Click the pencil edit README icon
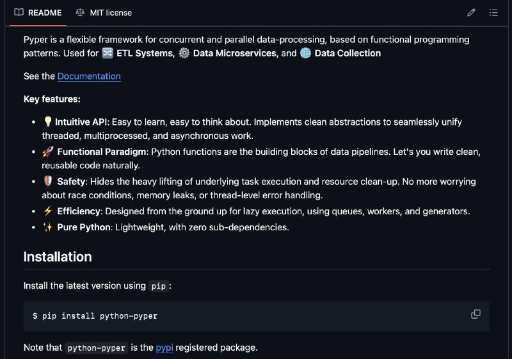The height and width of the screenshot is (359, 512). click(x=471, y=13)
